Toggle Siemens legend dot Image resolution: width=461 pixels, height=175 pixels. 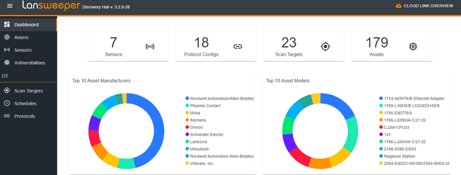[x=187, y=120]
